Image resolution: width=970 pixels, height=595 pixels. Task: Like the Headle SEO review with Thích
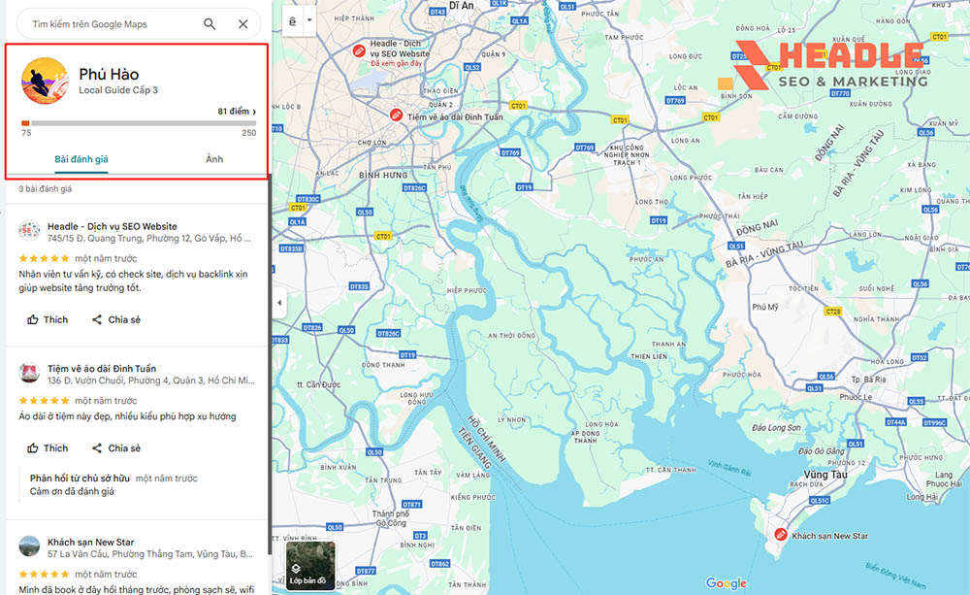(48, 319)
